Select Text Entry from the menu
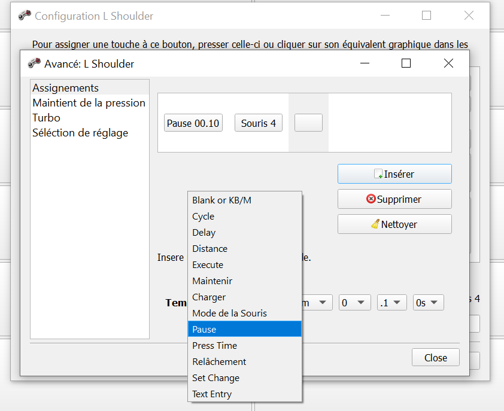This screenshot has height=411, width=504. click(212, 394)
